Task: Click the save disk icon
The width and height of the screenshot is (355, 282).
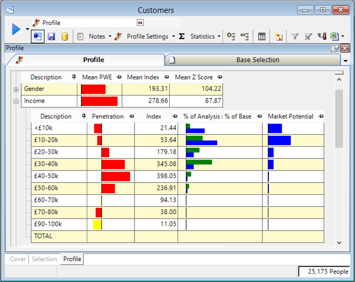Action: point(51,36)
